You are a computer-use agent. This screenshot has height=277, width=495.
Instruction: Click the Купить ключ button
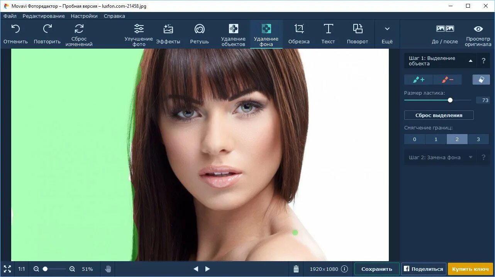click(x=470, y=269)
